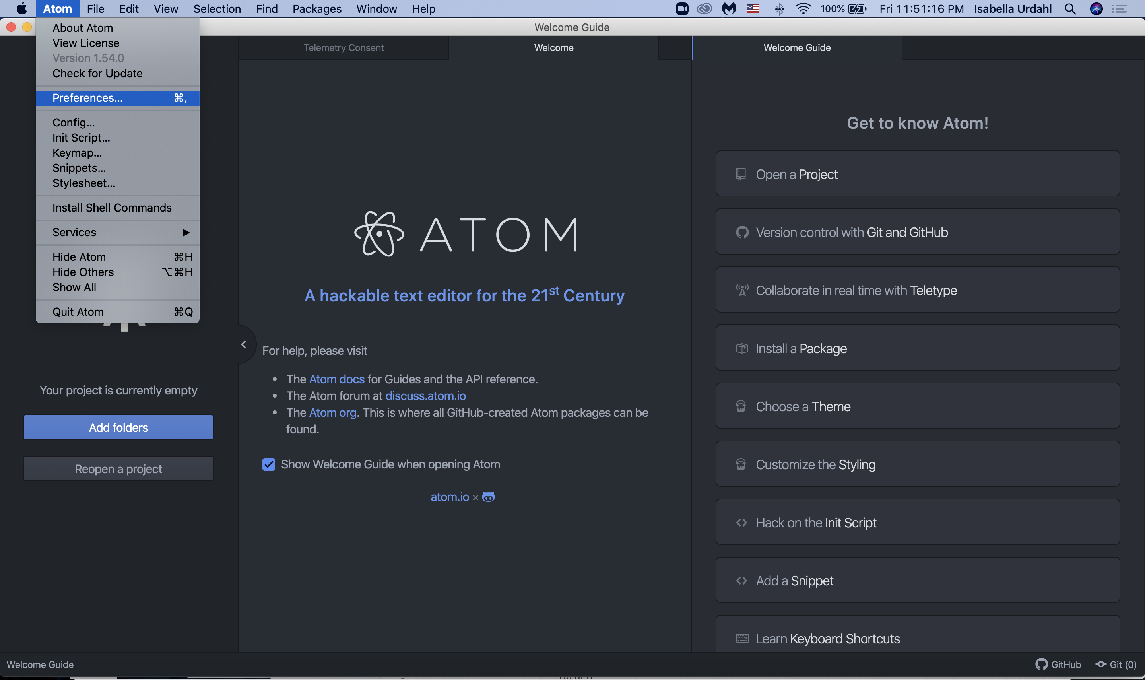Open the Wi-Fi status menu
The width and height of the screenshot is (1145, 680).
(803, 9)
